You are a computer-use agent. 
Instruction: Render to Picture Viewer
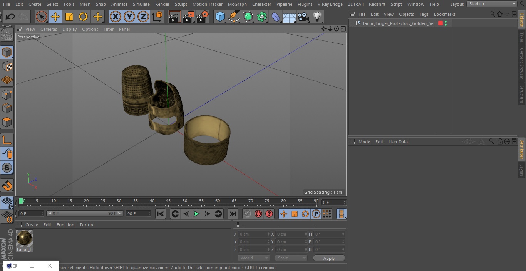click(x=188, y=17)
